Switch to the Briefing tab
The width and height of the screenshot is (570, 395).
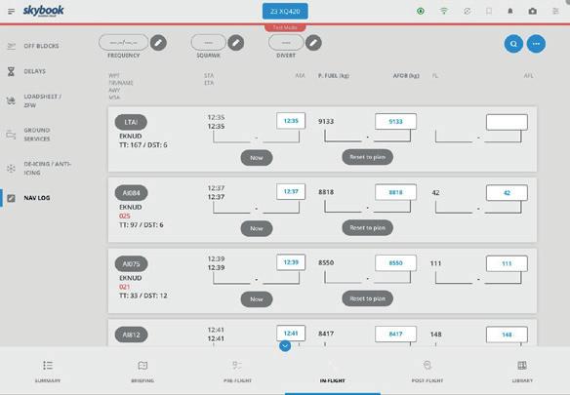coord(142,371)
